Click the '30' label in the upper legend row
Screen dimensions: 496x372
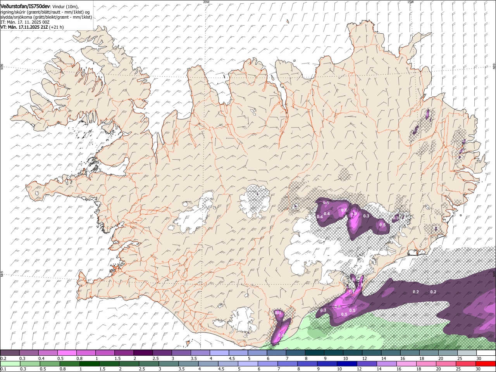(479, 358)
